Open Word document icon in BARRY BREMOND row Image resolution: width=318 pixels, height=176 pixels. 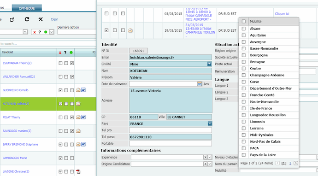pyautogui.click(x=83, y=144)
